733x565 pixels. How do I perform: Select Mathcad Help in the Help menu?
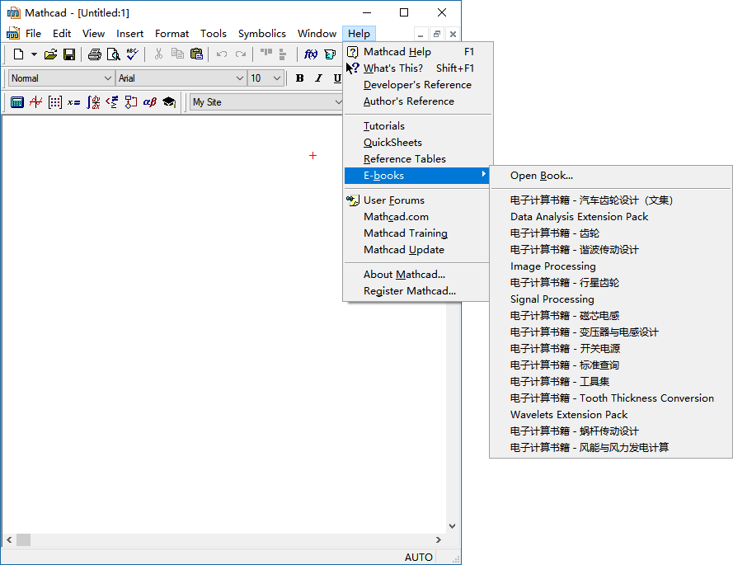pyautogui.click(x=418, y=51)
